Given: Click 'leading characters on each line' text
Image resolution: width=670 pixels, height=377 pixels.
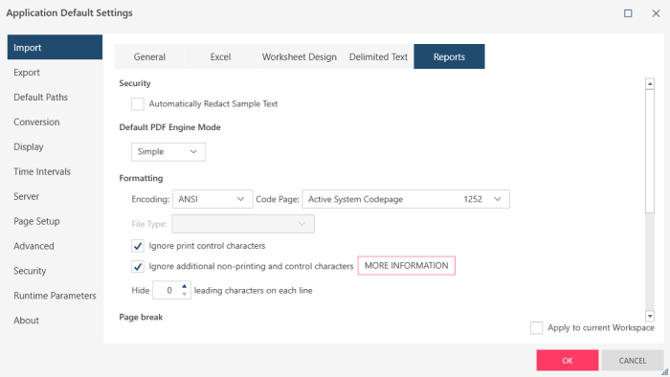Looking at the screenshot, I should point(253,290).
